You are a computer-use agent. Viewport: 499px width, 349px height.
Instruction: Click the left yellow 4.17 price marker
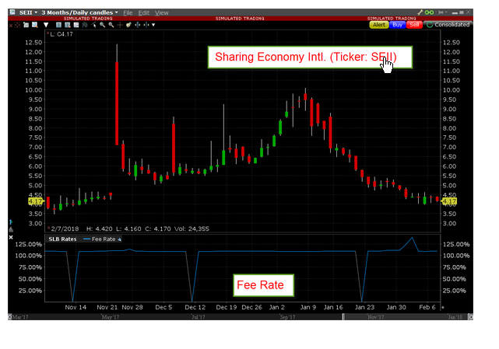(35, 201)
